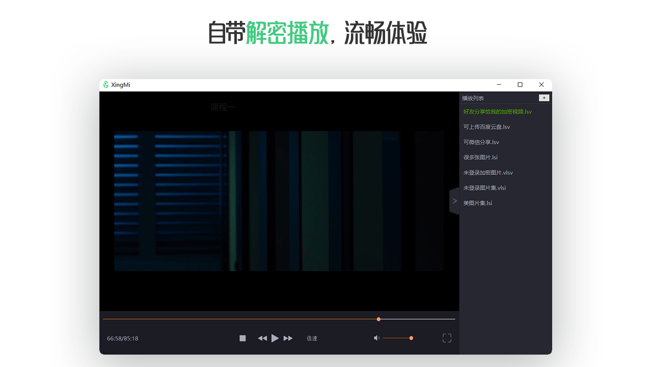This screenshot has width=652, height=367.
Task: Click the progress bar marker at 66:58
Action: pos(378,319)
